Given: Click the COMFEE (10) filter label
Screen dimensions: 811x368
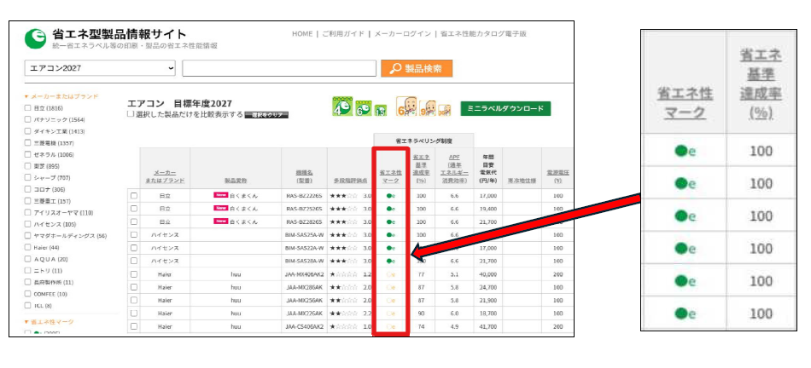Looking at the screenshot, I should 50,294.
